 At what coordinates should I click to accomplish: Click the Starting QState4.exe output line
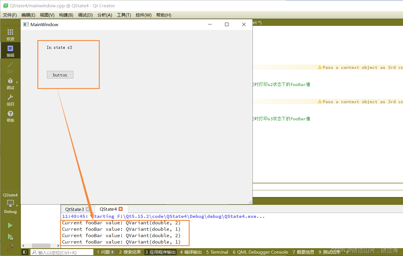tap(163, 216)
